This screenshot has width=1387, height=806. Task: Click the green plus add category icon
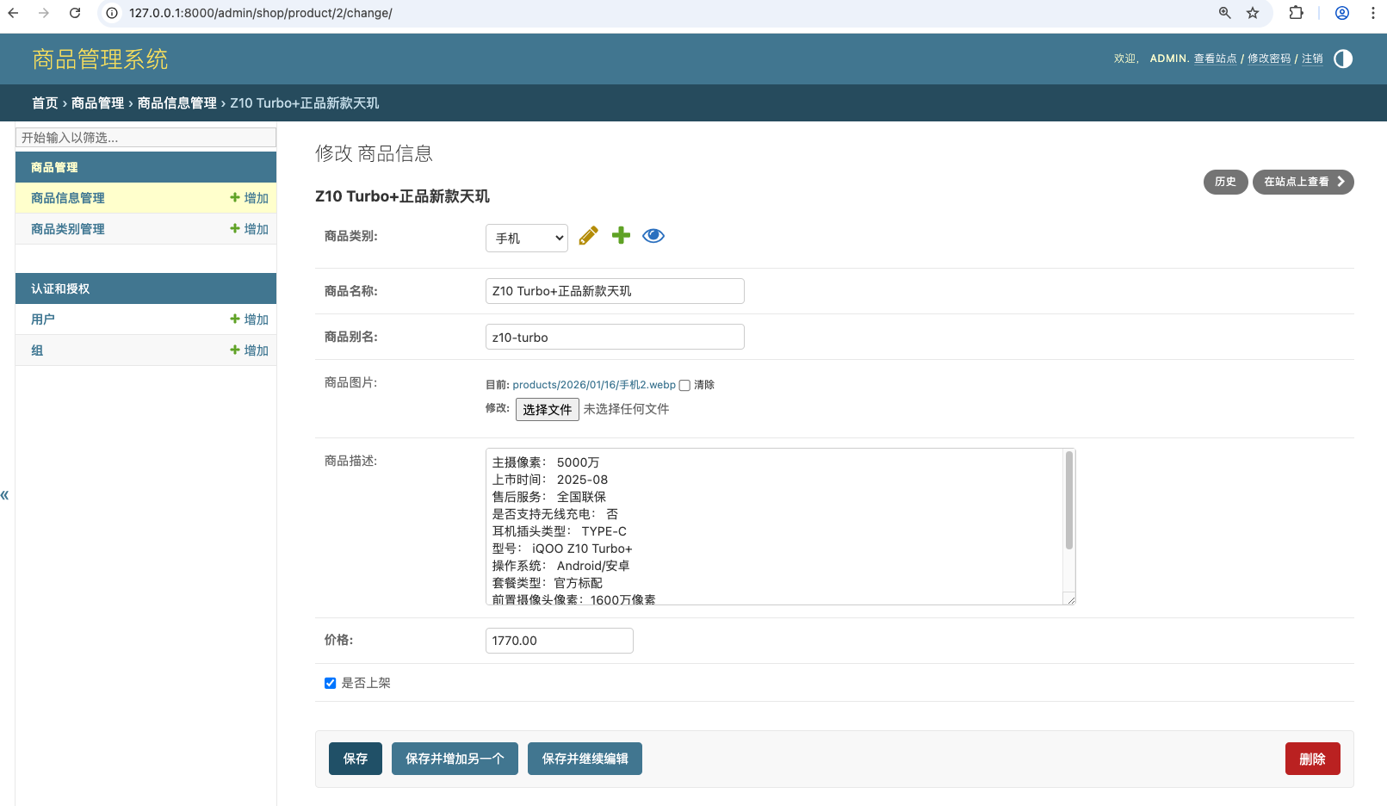coord(621,235)
